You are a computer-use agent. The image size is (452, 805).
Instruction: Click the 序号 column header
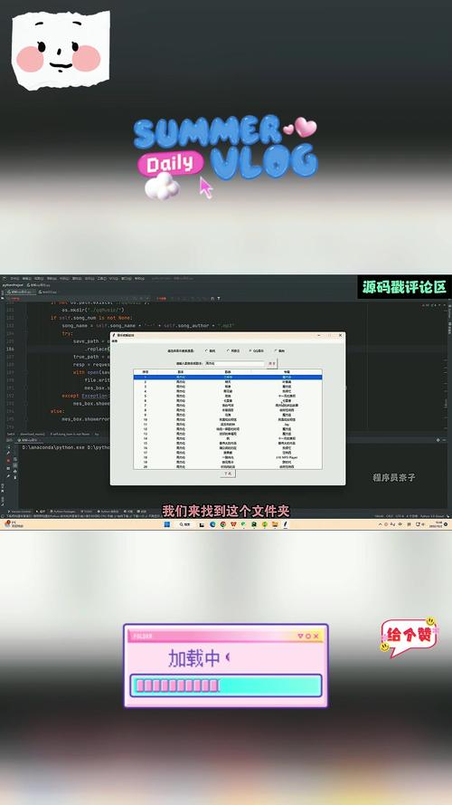pos(146,371)
